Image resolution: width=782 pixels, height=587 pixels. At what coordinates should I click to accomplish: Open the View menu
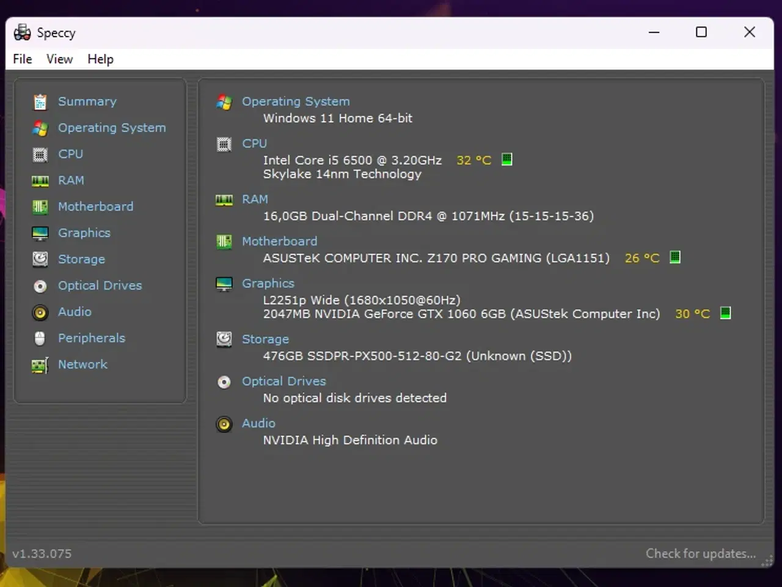(59, 59)
